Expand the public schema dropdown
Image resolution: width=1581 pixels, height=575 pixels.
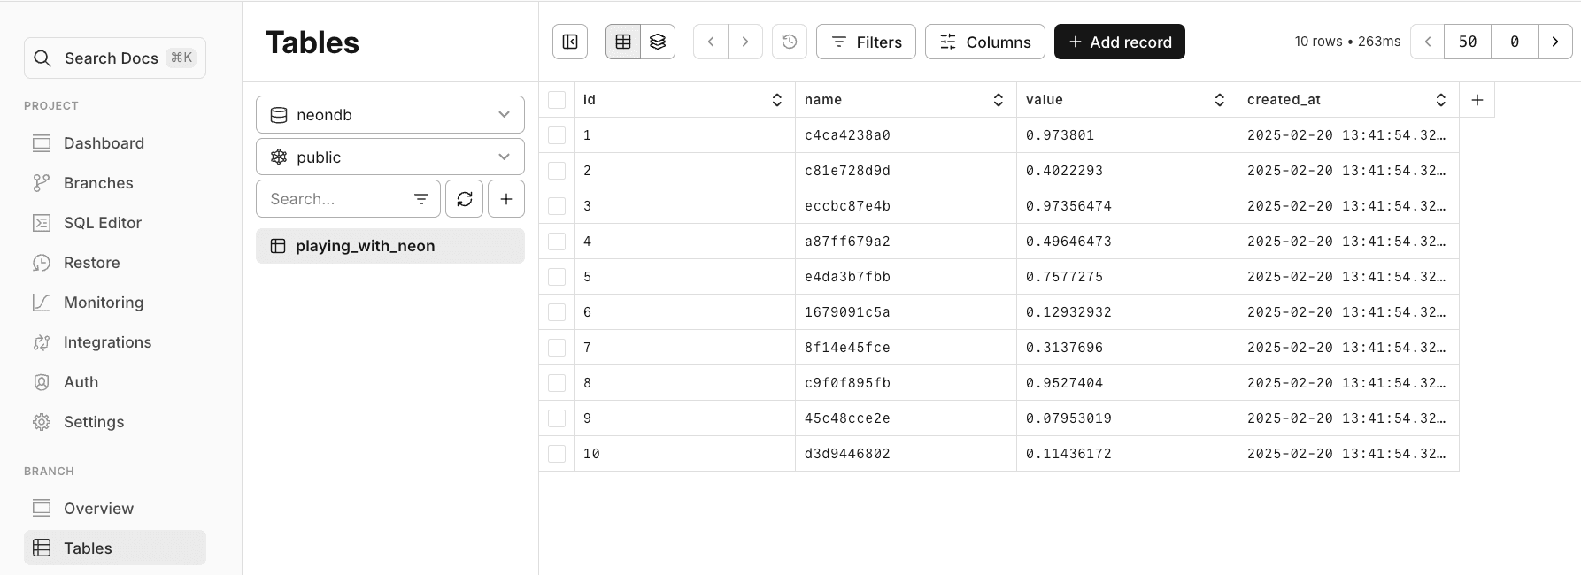tap(390, 157)
